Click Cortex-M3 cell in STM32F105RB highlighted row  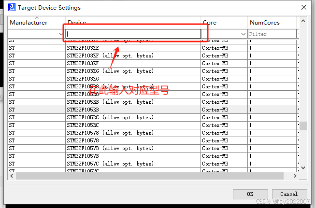pos(224,110)
